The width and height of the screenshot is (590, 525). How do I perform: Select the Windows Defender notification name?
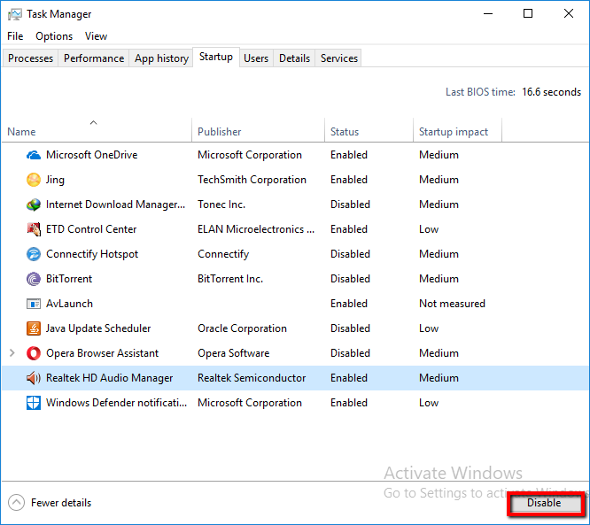click(x=116, y=403)
